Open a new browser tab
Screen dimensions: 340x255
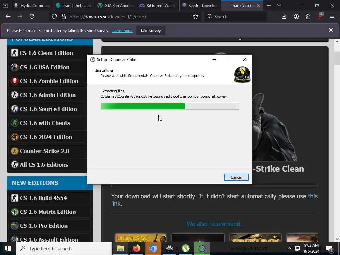tap(269, 5)
